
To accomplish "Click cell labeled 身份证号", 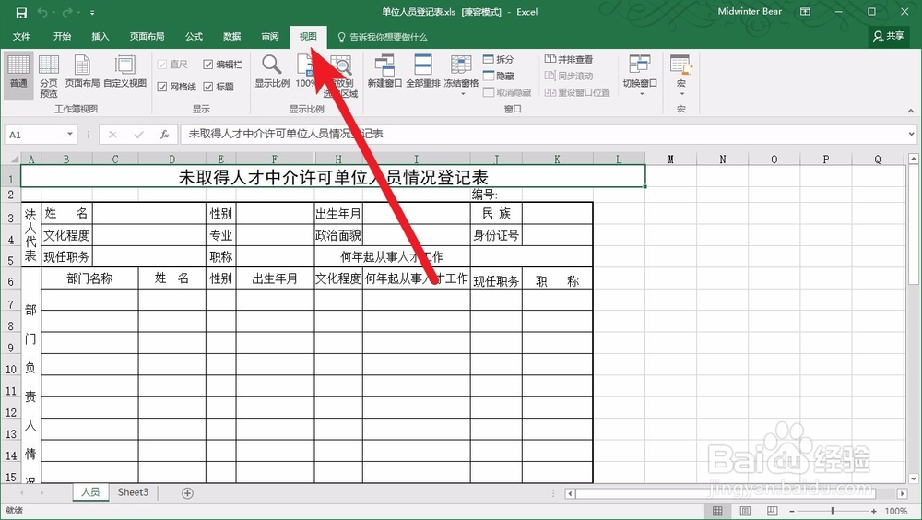I will click(496, 235).
